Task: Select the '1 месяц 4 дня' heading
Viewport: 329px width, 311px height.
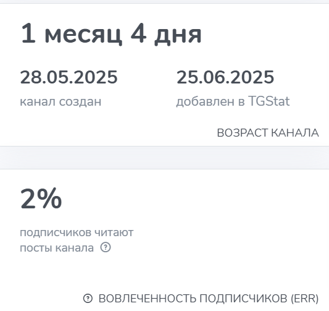Action: pos(111,33)
